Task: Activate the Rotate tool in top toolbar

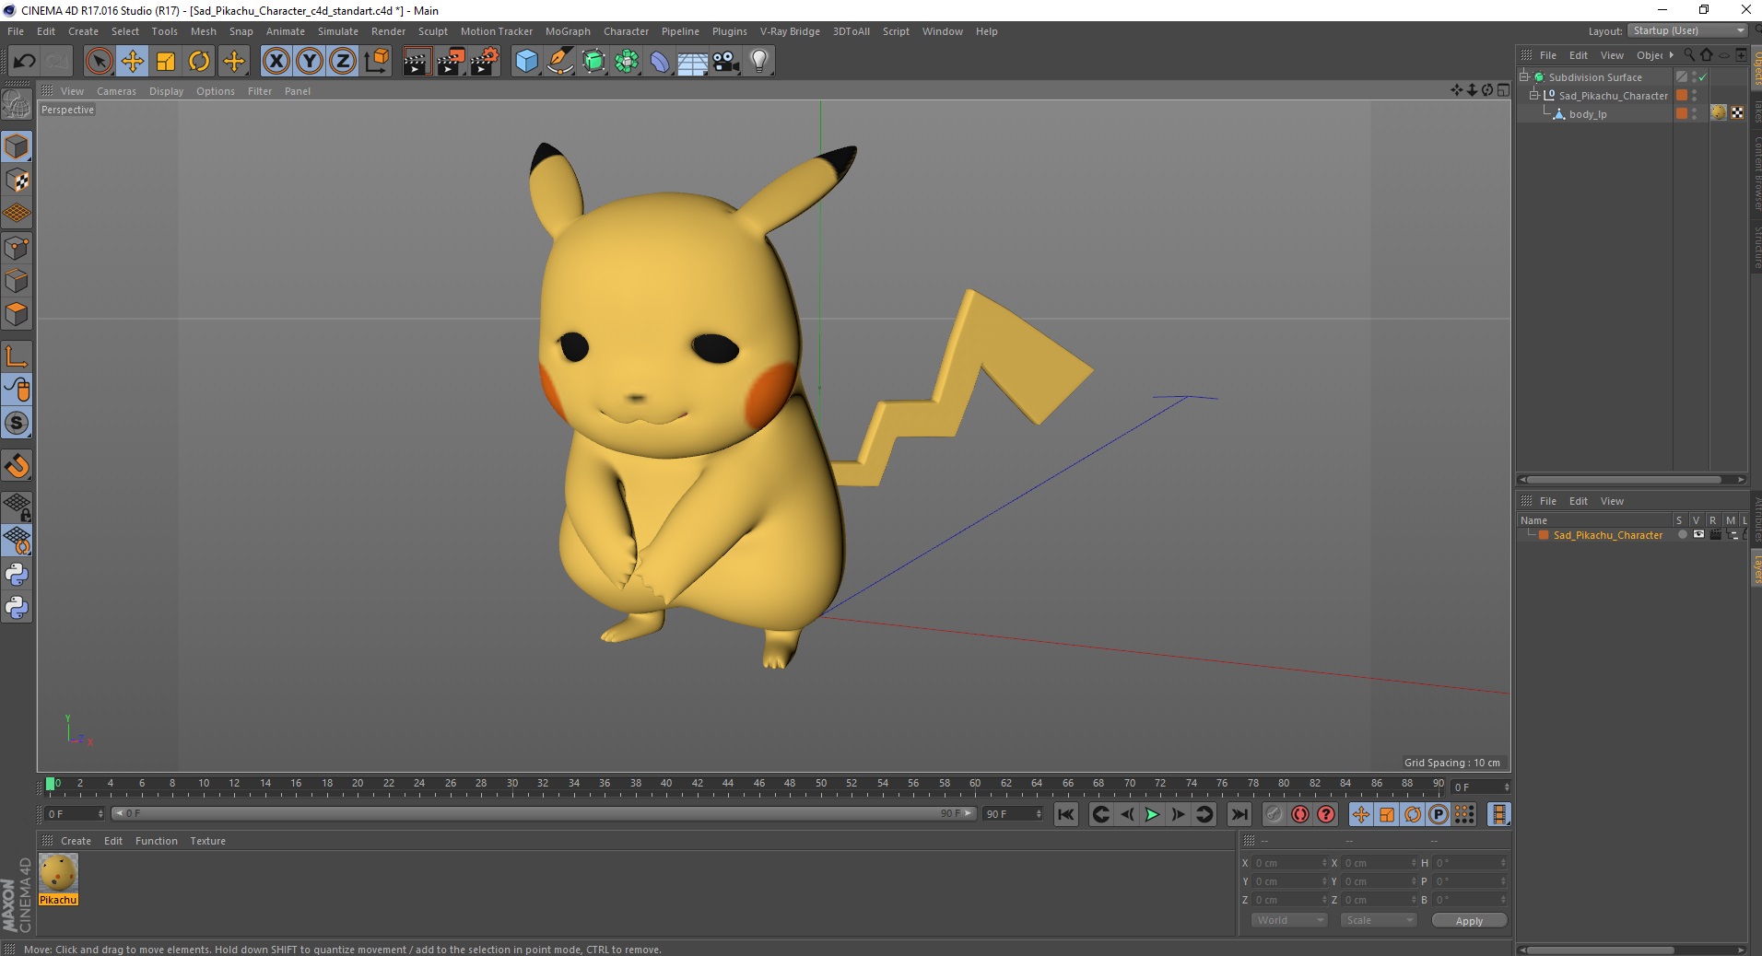Action: pos(199,62)
